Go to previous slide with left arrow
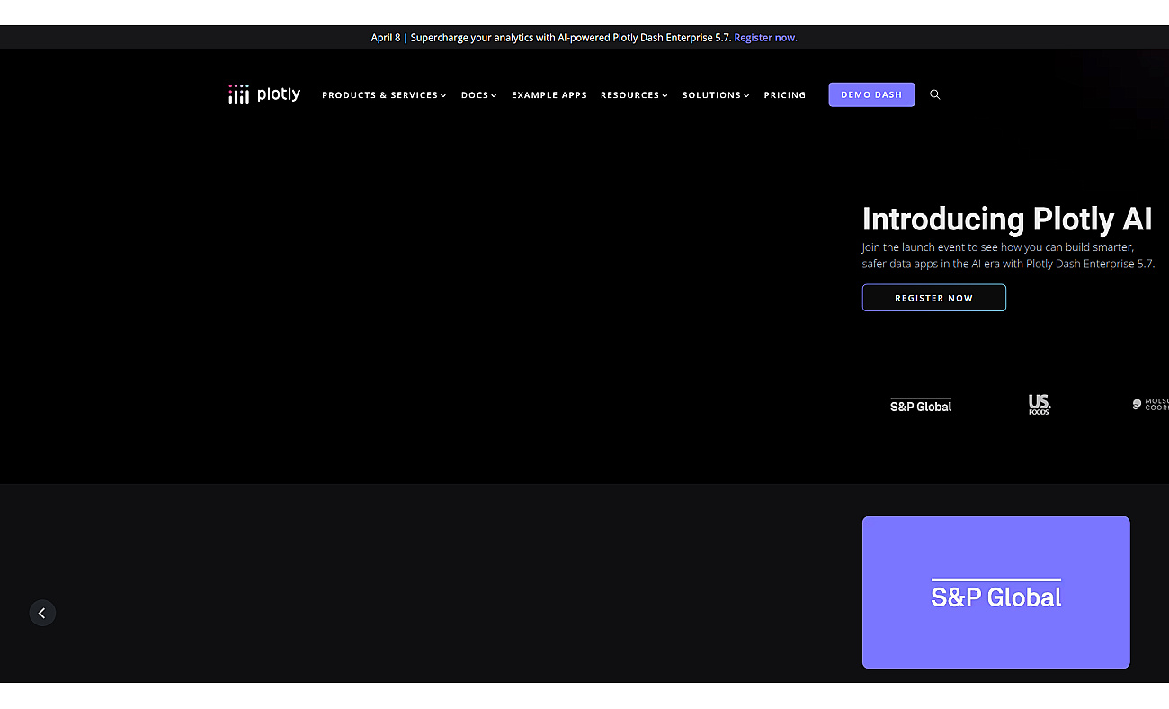This screenshot has width=1169, height=709. pos(42,613)
